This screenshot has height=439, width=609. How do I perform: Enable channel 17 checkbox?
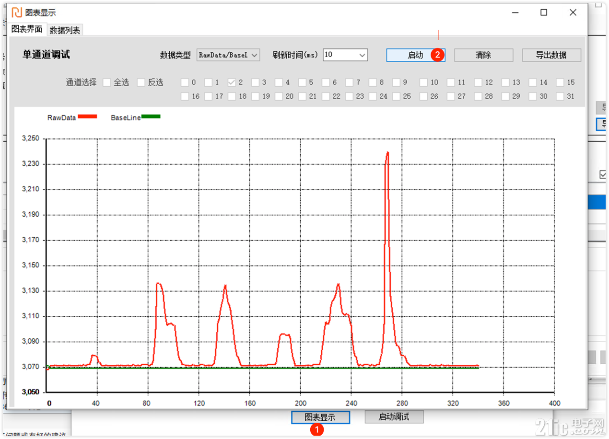pos(209,96)
